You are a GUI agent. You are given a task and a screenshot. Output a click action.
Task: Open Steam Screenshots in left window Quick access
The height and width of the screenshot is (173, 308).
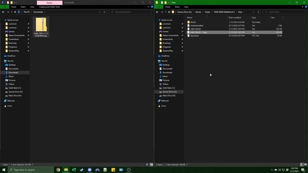click(16, 36)
